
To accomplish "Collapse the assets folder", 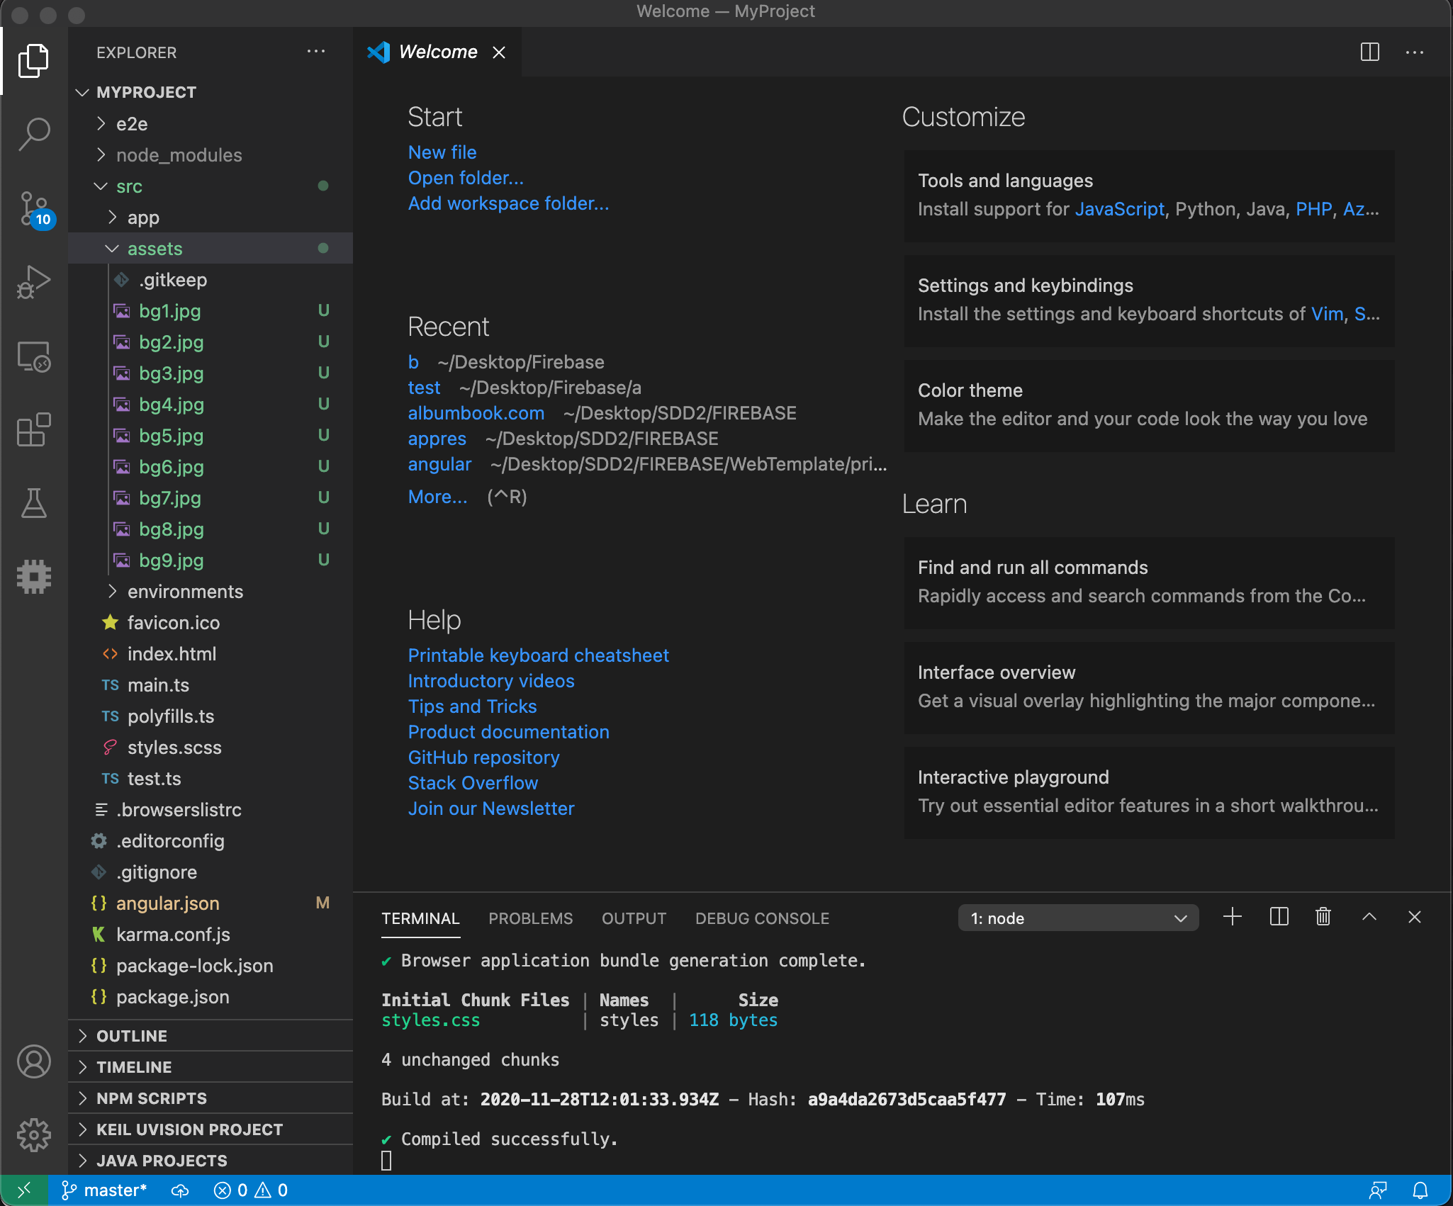I will click(155, 249).
